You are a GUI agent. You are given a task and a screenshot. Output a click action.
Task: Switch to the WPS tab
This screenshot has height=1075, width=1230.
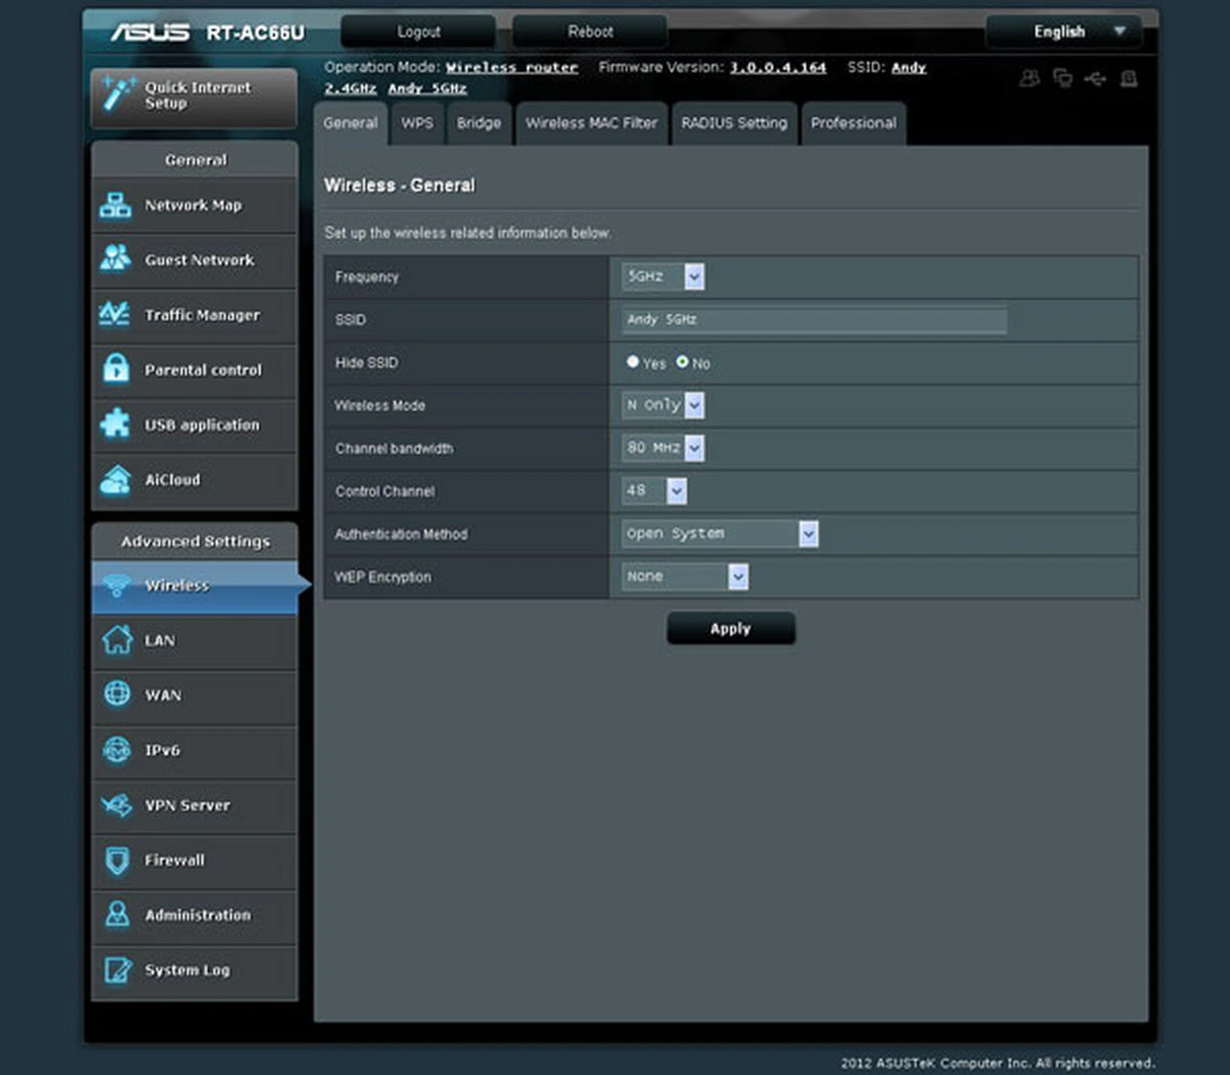[x=417, y=123]
